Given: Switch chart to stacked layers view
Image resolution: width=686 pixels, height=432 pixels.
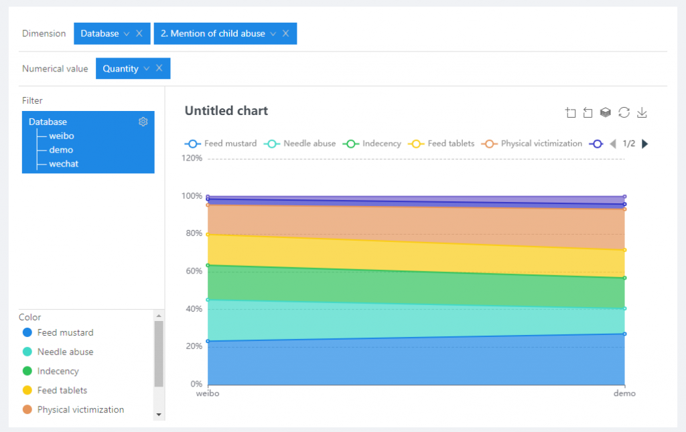Looking at the screenshot, I should 606,112.
